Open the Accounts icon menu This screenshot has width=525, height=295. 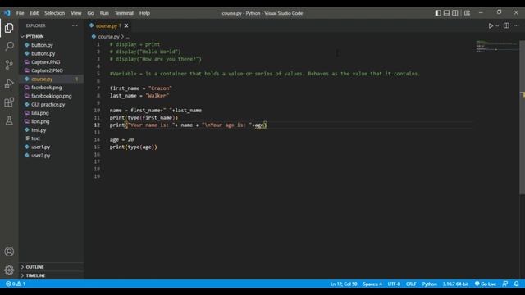click(x=9, y=252)
